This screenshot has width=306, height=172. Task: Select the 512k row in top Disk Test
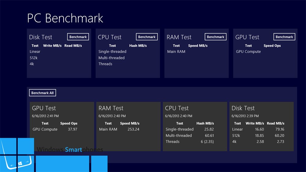tap(59, 58)
